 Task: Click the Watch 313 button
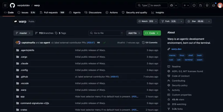[145, 21]
